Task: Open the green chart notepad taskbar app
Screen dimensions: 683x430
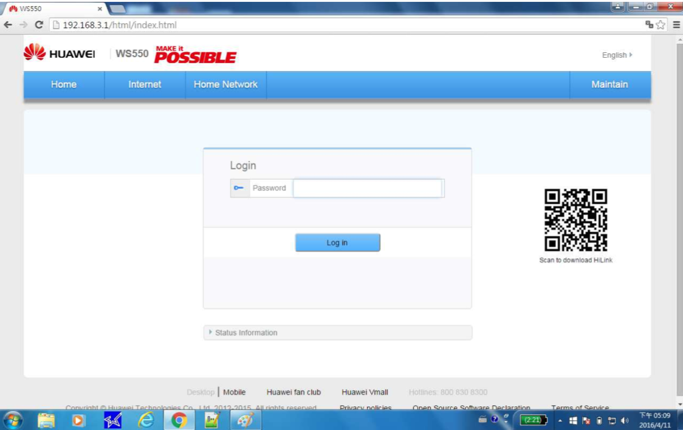Action: [211, 420]
